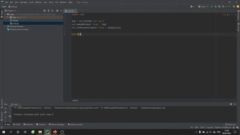Screen dimensions: 240x135
Task: Open Python Console tool window
Action: 75,124
